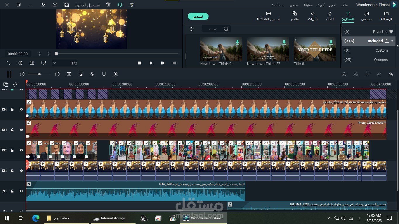Image resolution: width=399 pixels, height=224 pixels.
Task: Redo the last action
Action: pyautogui.click(x=379, y=74)
